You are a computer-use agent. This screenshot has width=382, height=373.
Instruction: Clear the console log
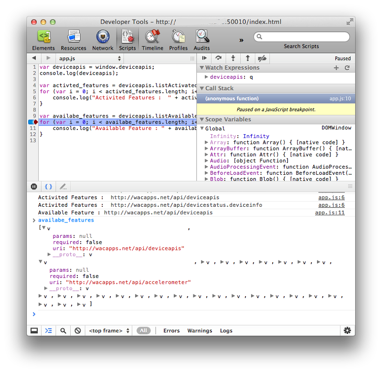click(78, 330)
